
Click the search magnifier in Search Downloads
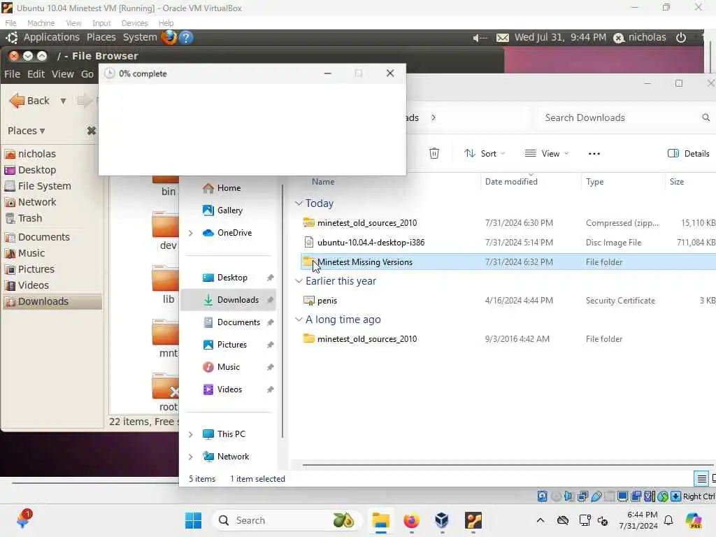(x=706, y=117)
